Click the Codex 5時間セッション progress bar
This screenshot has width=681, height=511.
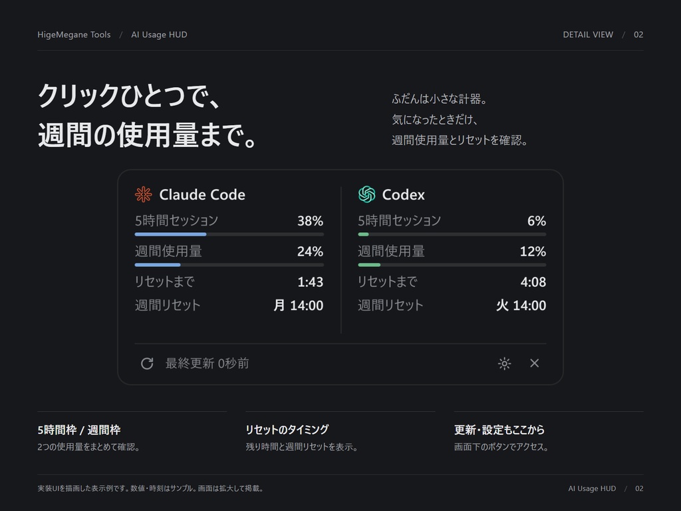pos(452,234)
